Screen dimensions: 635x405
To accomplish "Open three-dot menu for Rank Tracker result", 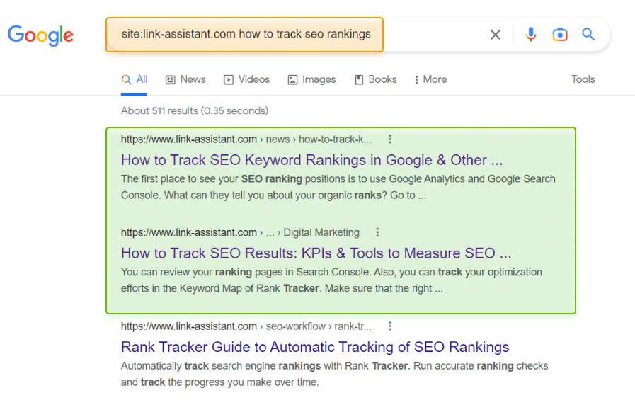I will pos(389,326).
